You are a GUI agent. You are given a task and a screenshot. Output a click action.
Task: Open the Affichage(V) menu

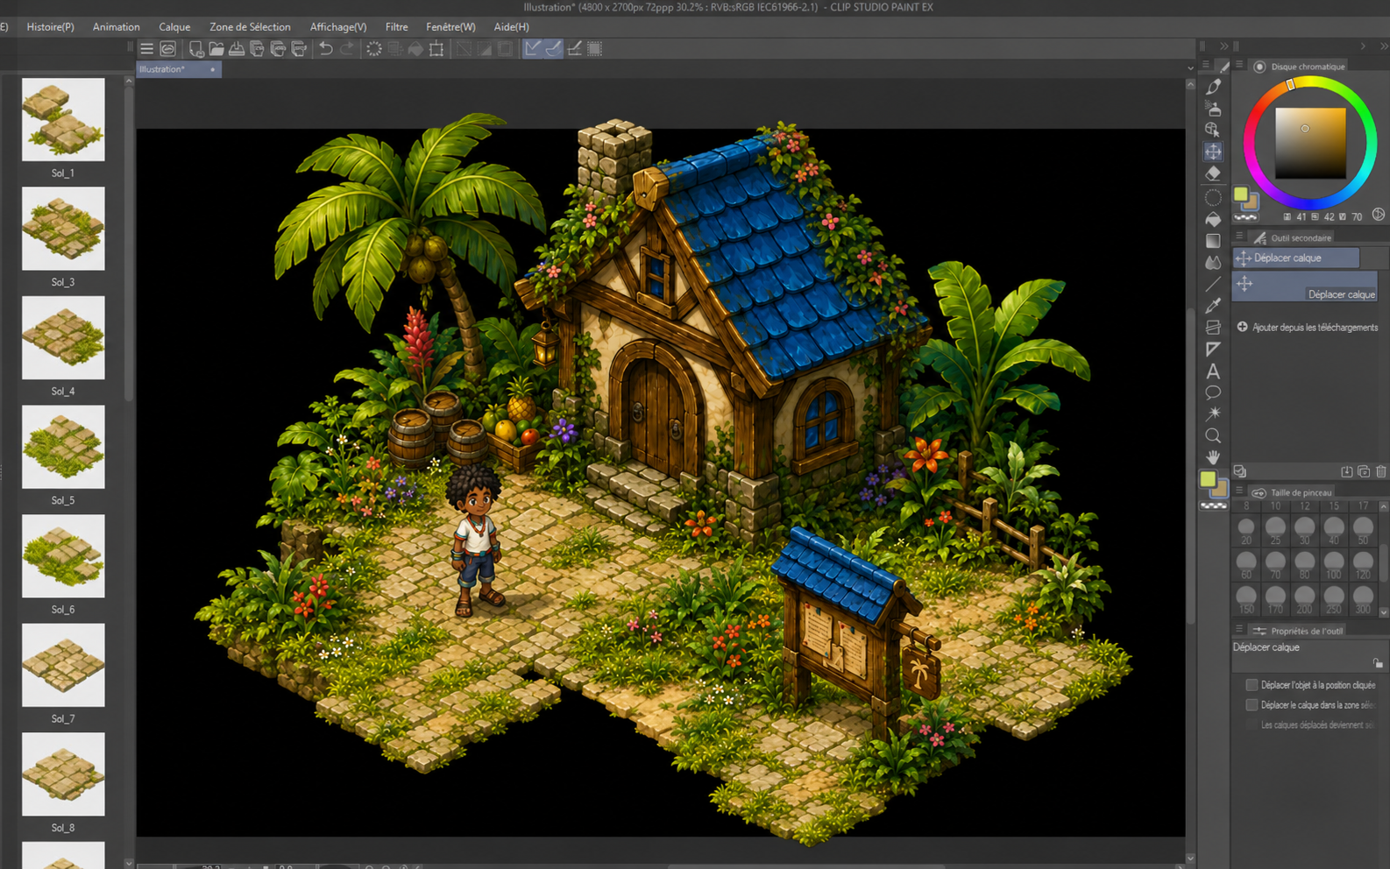[338, 27]
